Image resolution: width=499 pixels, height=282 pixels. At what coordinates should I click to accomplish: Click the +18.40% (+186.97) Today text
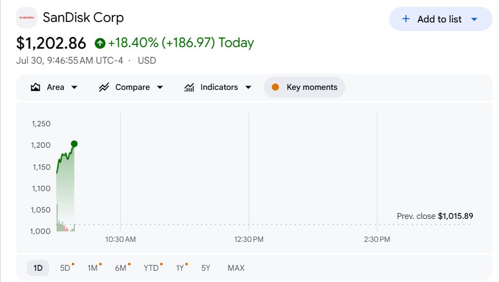tap(181, 43)
